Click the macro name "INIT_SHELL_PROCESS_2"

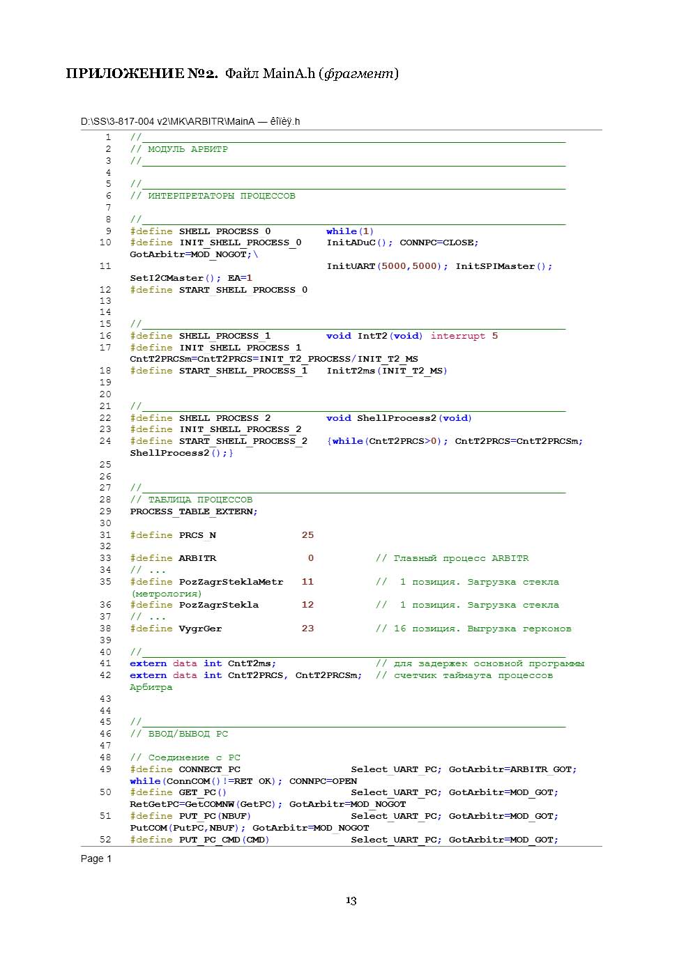click(241, 429)
